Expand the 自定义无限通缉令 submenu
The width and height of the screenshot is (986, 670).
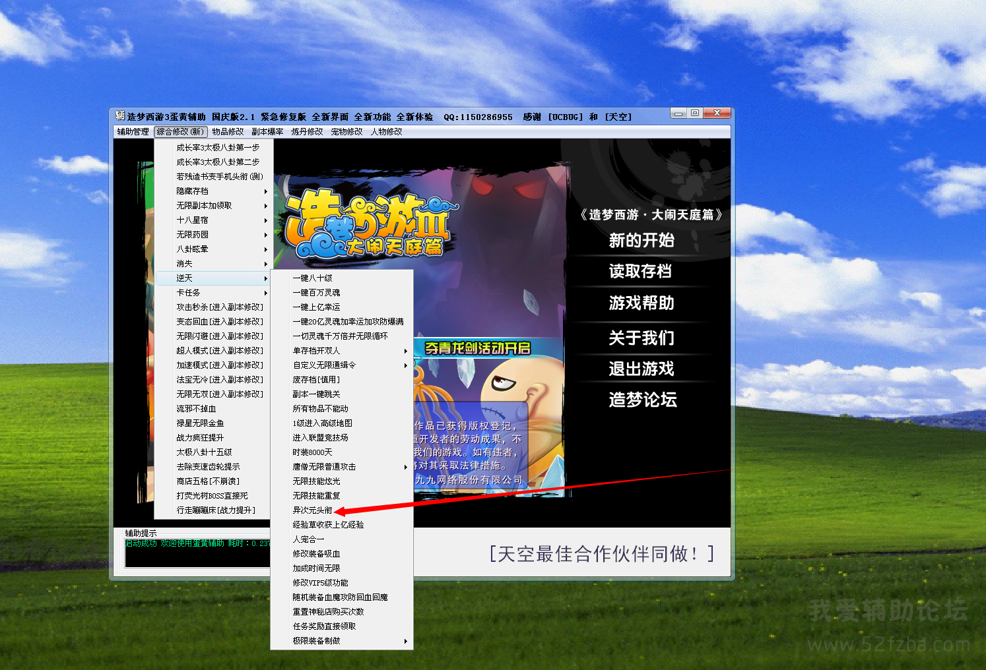342,365
